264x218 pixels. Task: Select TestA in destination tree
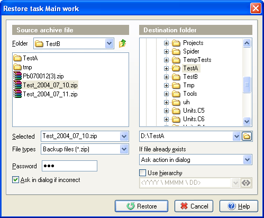191,68
